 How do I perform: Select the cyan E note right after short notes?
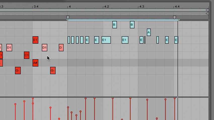point(87,40)
